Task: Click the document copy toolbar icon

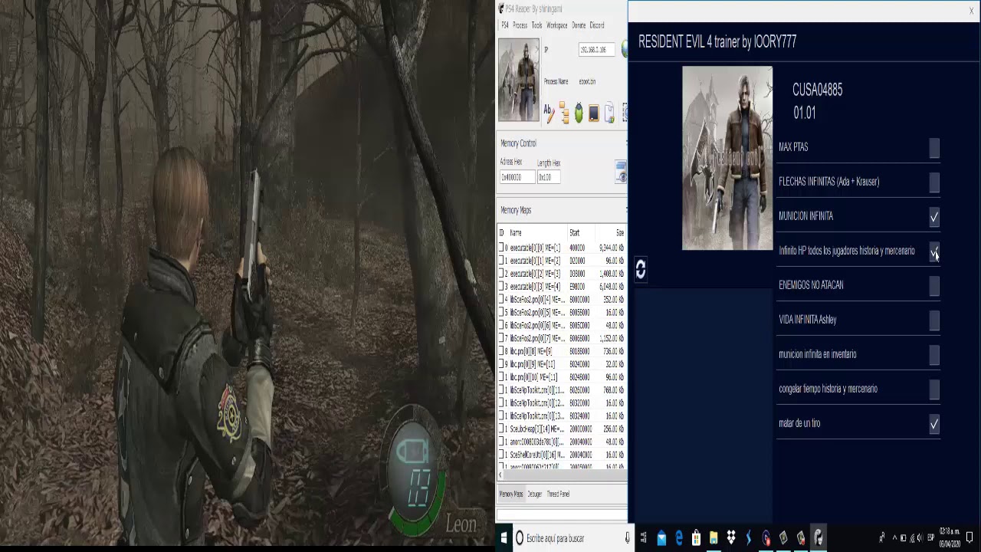Action: coord(609,113)
